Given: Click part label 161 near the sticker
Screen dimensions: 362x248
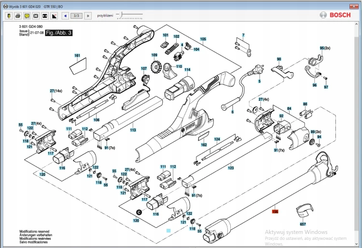Looking at the screenshot, I should click(77, 55).
